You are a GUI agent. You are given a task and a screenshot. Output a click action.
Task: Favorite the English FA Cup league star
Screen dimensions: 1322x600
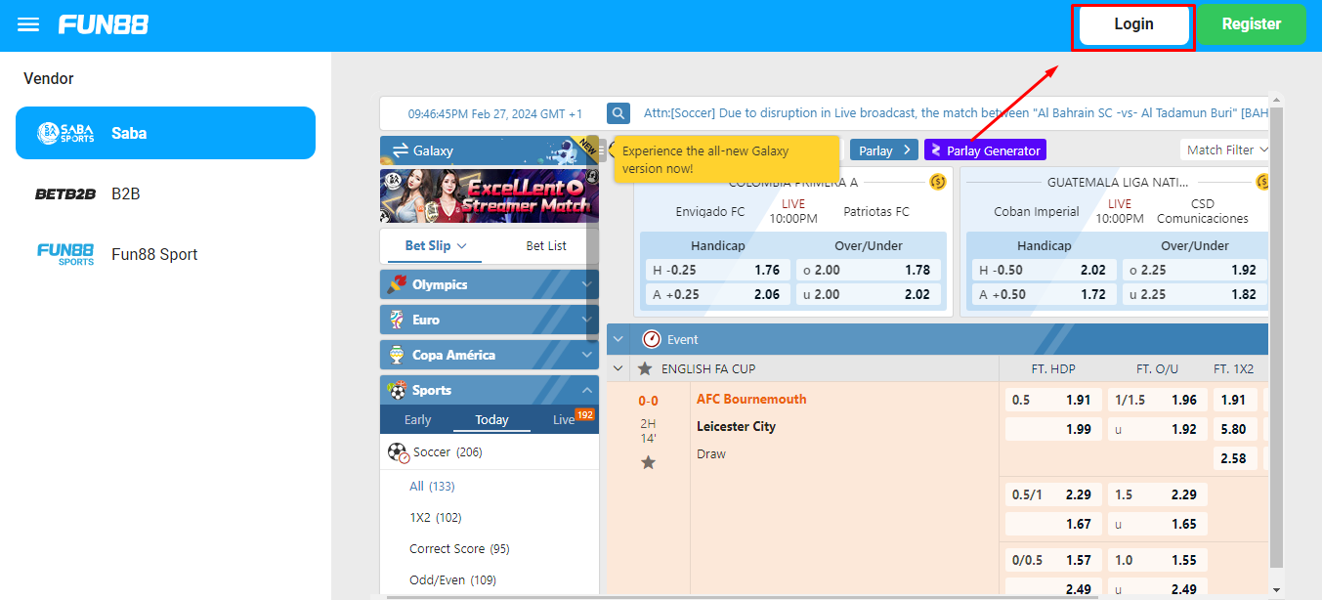pyautogui.click(x=645, y=368)
